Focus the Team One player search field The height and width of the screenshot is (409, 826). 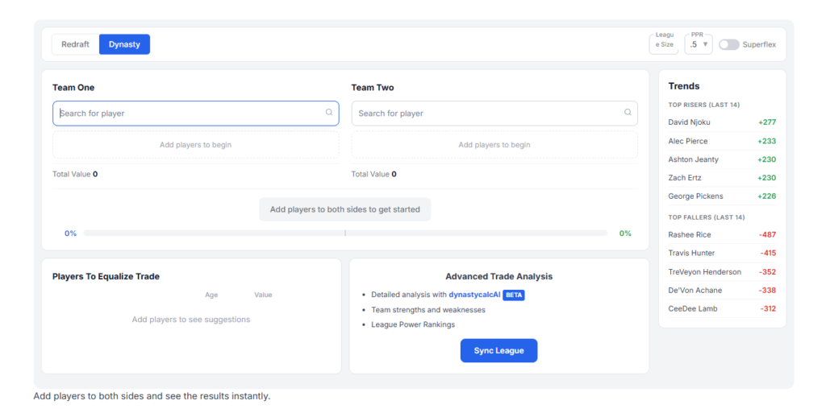[x=190, y=114]
